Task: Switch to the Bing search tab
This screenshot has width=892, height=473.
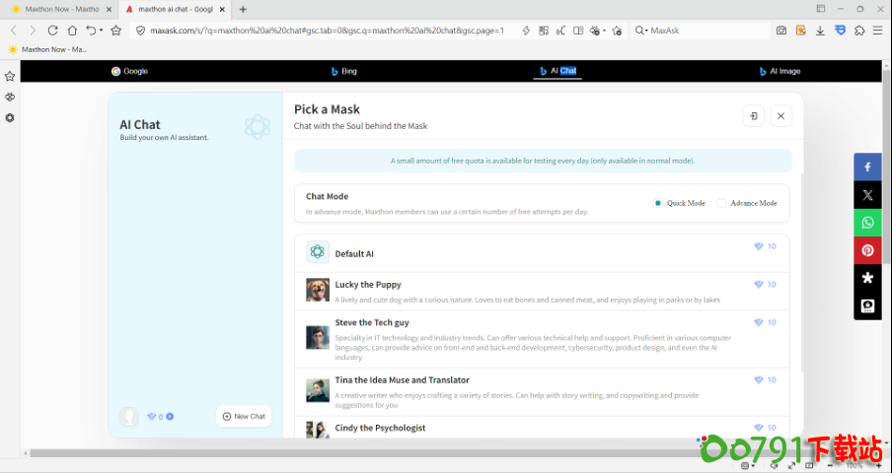Action: coord(343,71)
